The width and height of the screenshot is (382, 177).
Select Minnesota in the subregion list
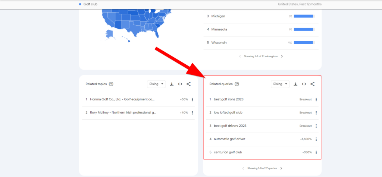[219, 29]
